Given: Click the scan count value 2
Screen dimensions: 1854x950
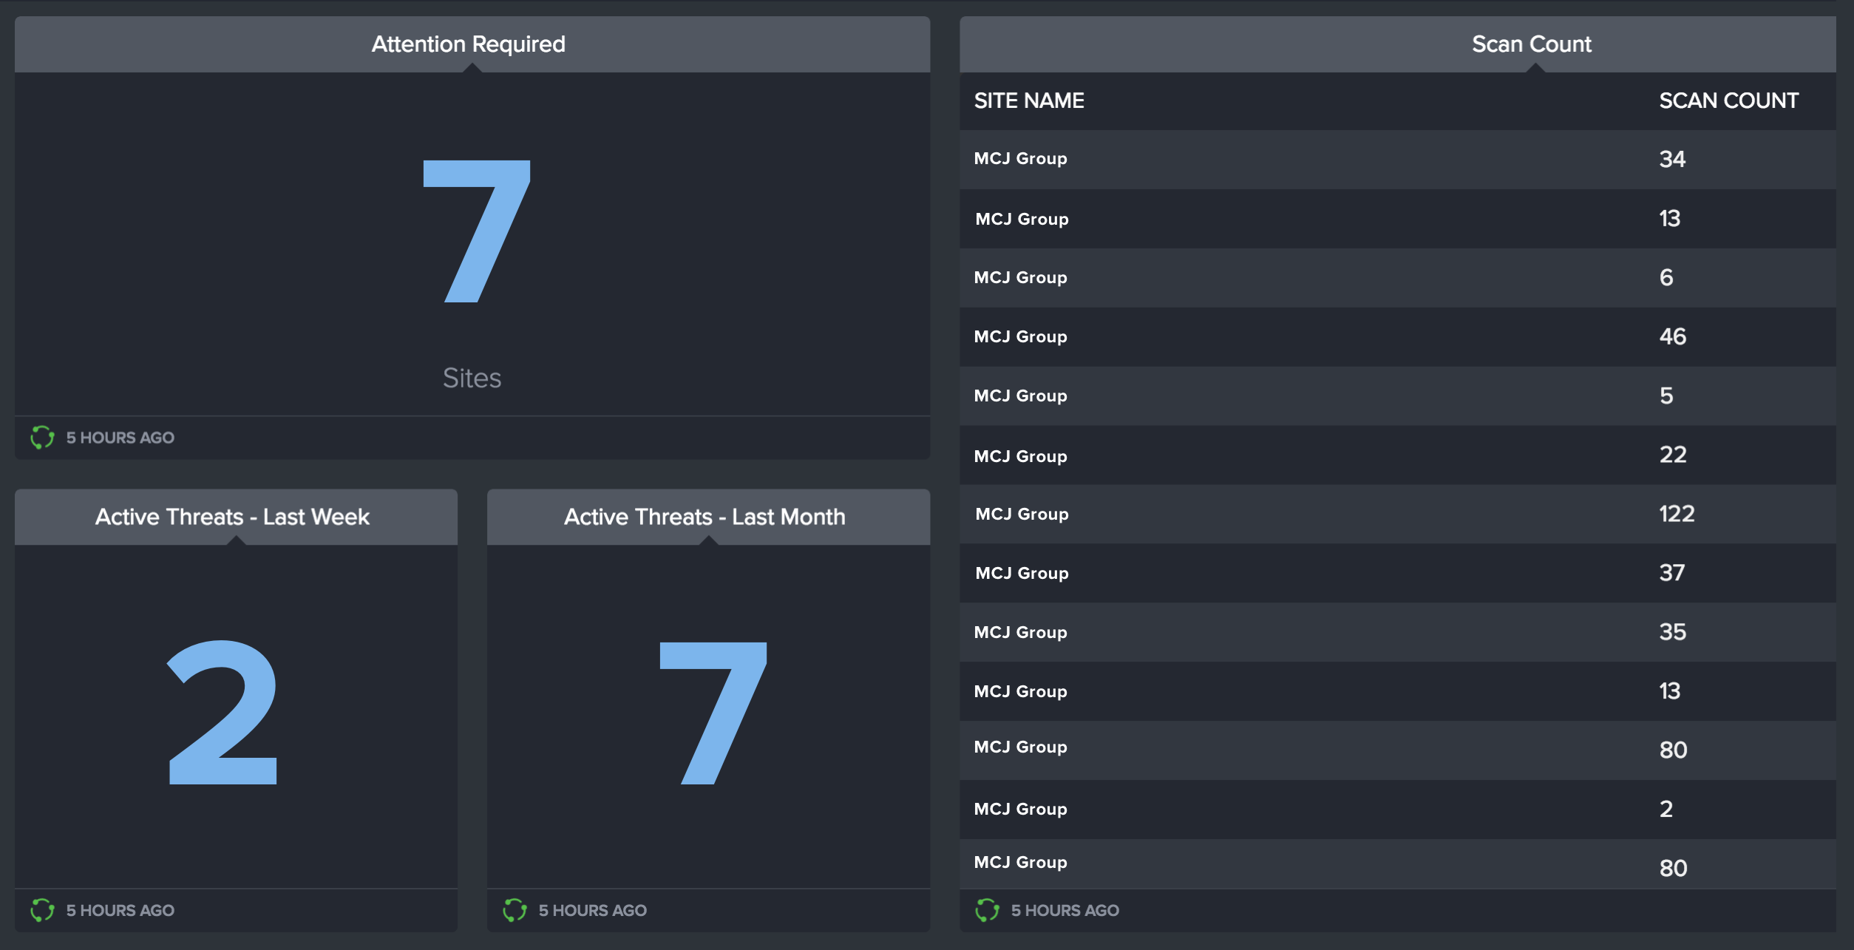Looking at the screenshot, I should tap(1666, 809).
